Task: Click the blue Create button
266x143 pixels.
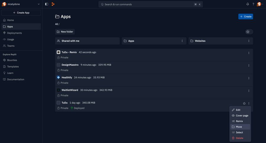Action: [x=246, y=17]
